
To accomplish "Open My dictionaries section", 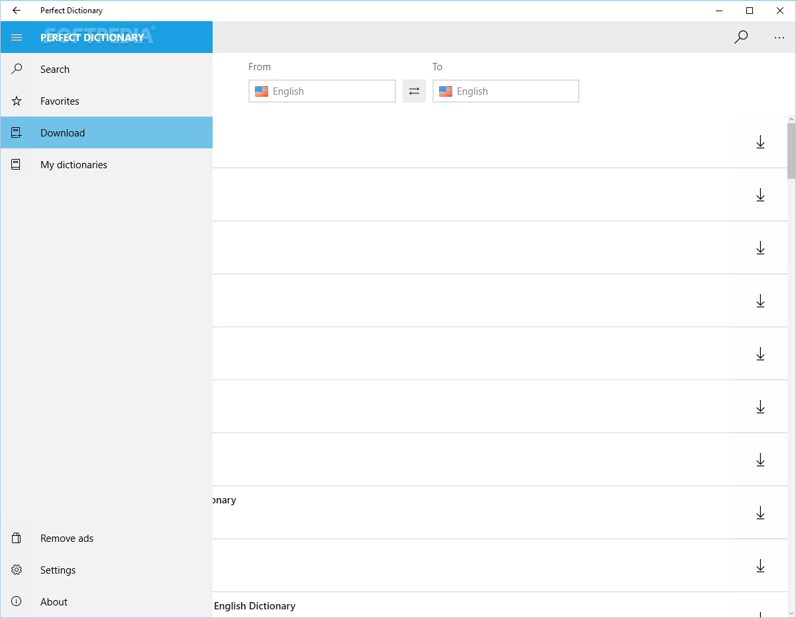I will [x=107, y=165].
